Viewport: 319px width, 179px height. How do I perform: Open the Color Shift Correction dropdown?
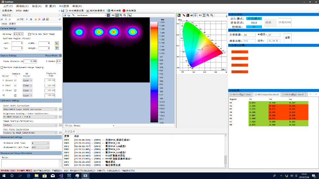click(x=30, y=109)
